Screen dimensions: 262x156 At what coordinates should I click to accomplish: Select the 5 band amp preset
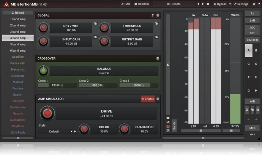pyautogui.click(x=17, y=44)
